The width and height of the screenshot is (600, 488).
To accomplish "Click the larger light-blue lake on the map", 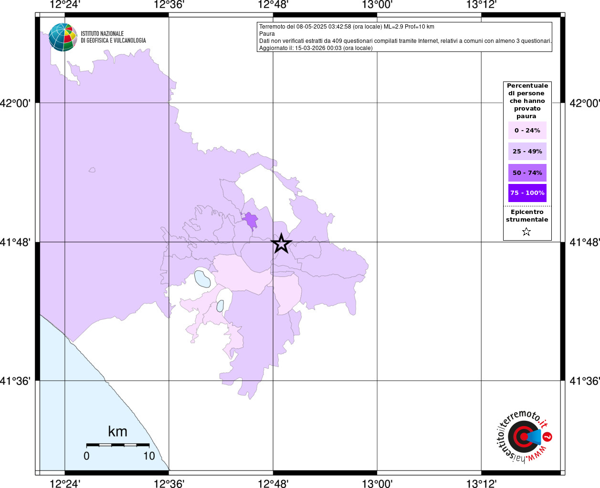I will pos(202,279).
